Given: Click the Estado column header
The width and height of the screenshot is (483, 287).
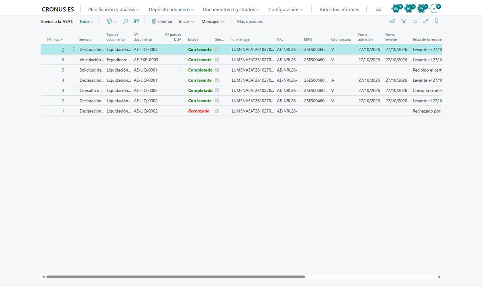Looking at the screenshot, I should pyautogui.click(x=193, y=39).
